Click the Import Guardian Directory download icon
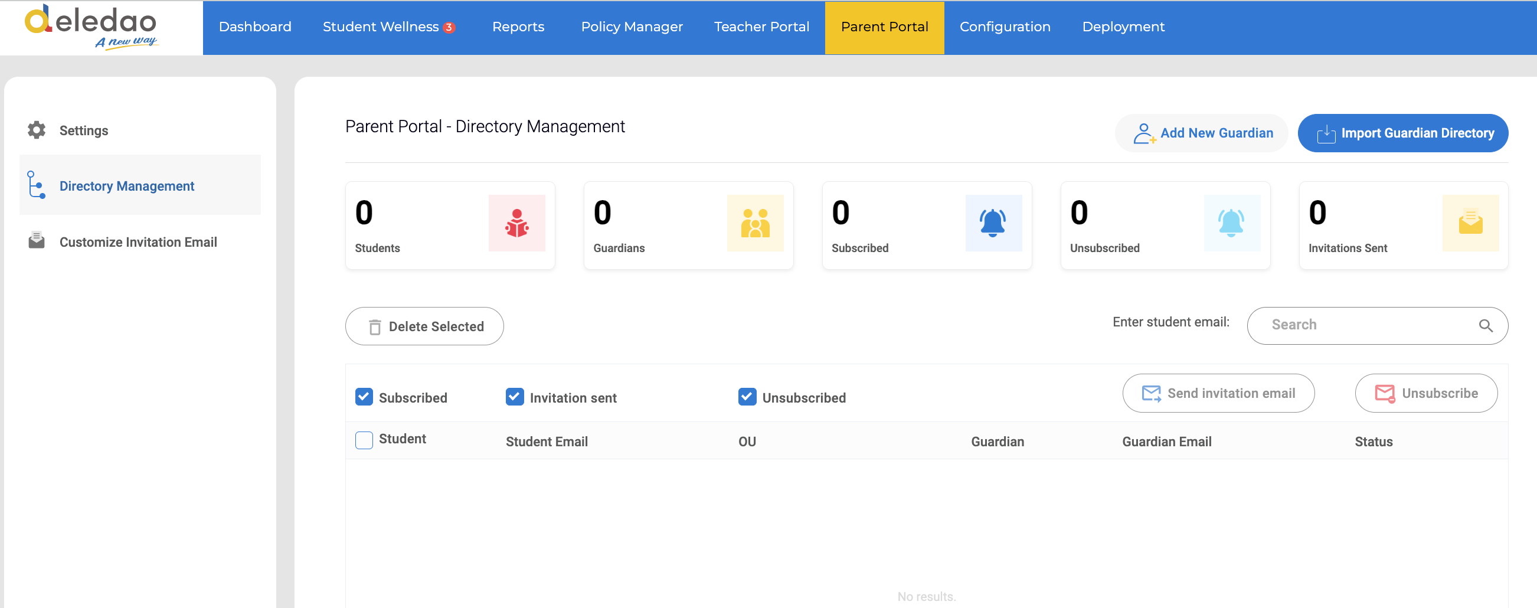 (1326, 133)
